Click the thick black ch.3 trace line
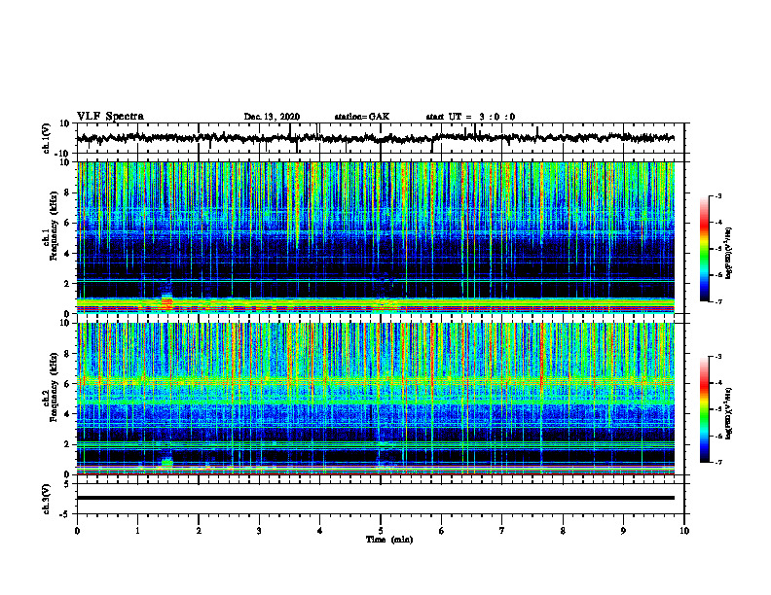This screenshot has height=595, width=771. (x=375, y=498)
